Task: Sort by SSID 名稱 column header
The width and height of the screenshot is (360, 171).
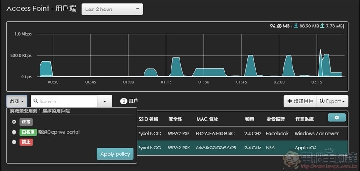Action: coord(148,119)
